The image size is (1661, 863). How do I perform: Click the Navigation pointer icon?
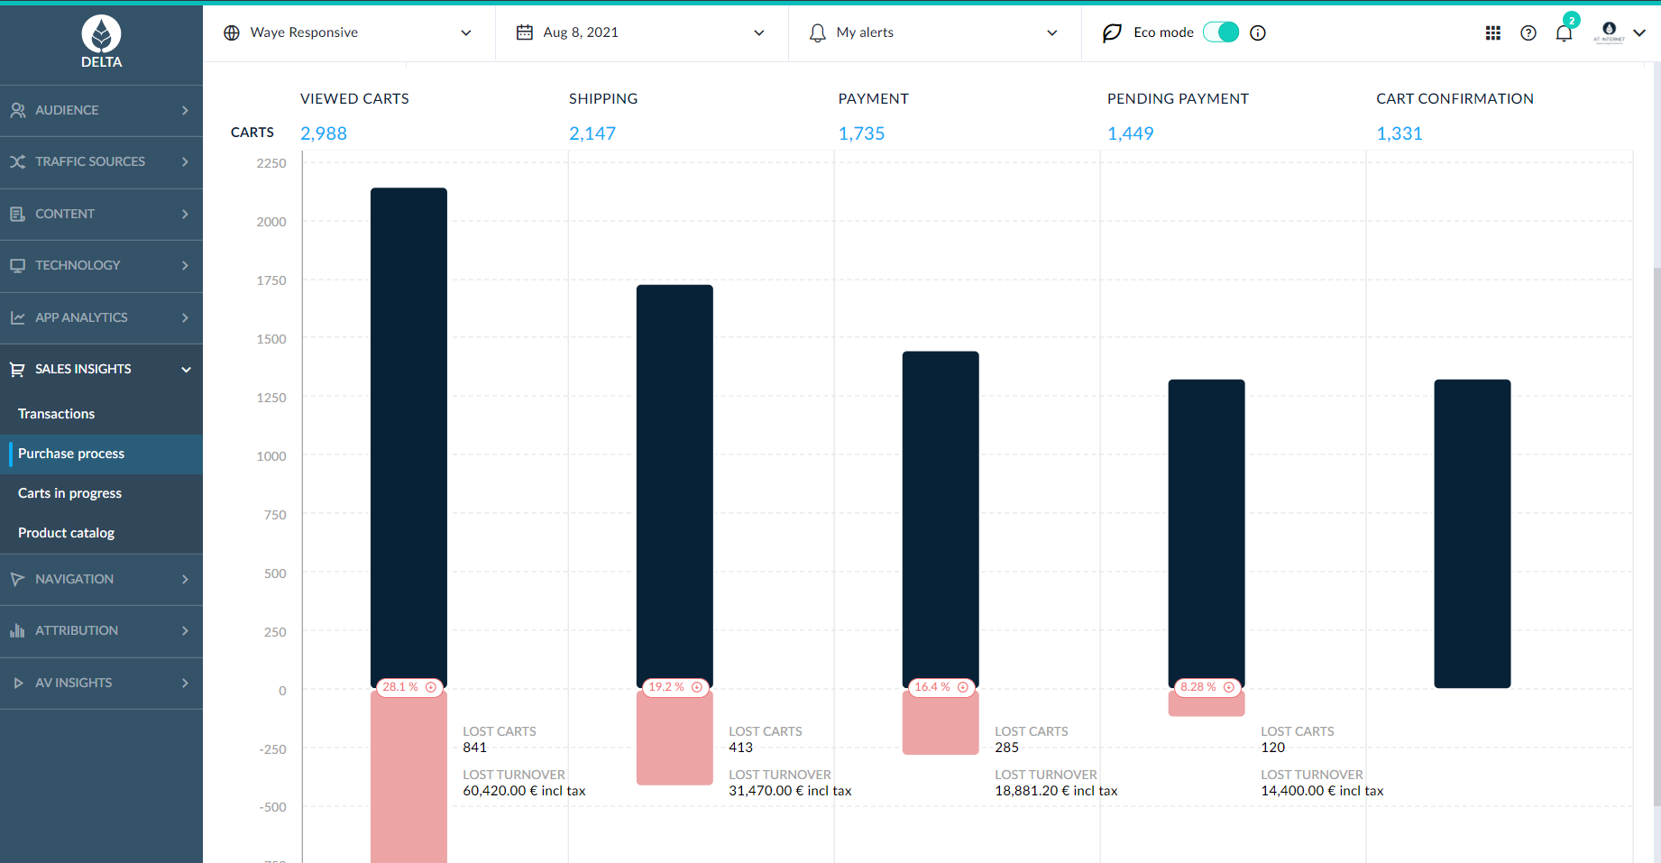coord(17,579)
